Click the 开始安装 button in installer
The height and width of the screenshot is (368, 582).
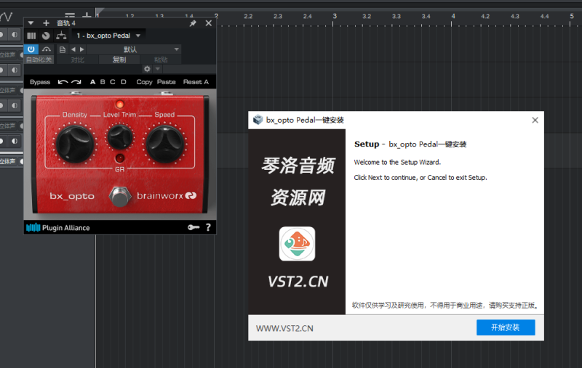tap(506, 327)
